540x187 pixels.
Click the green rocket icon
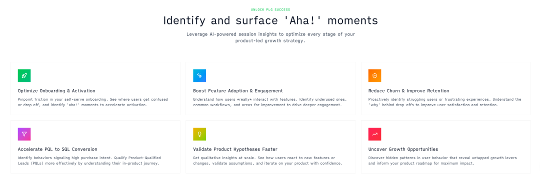[24, 76]
